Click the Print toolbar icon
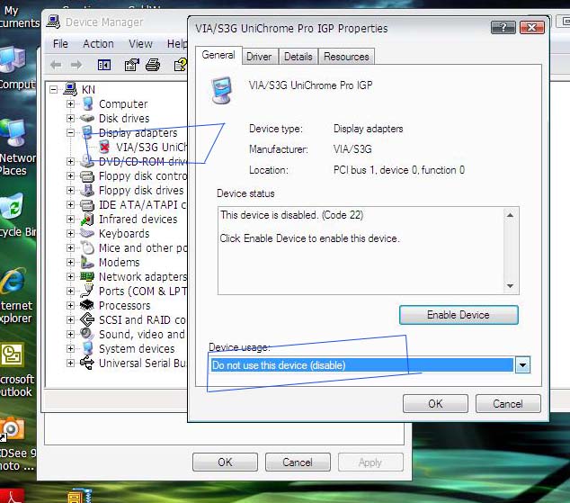This screenshot has width=570, height=503. coord(153,65)
